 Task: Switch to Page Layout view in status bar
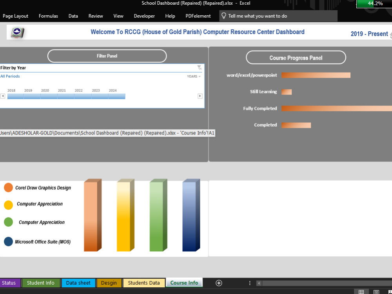(x=376, y=292)
